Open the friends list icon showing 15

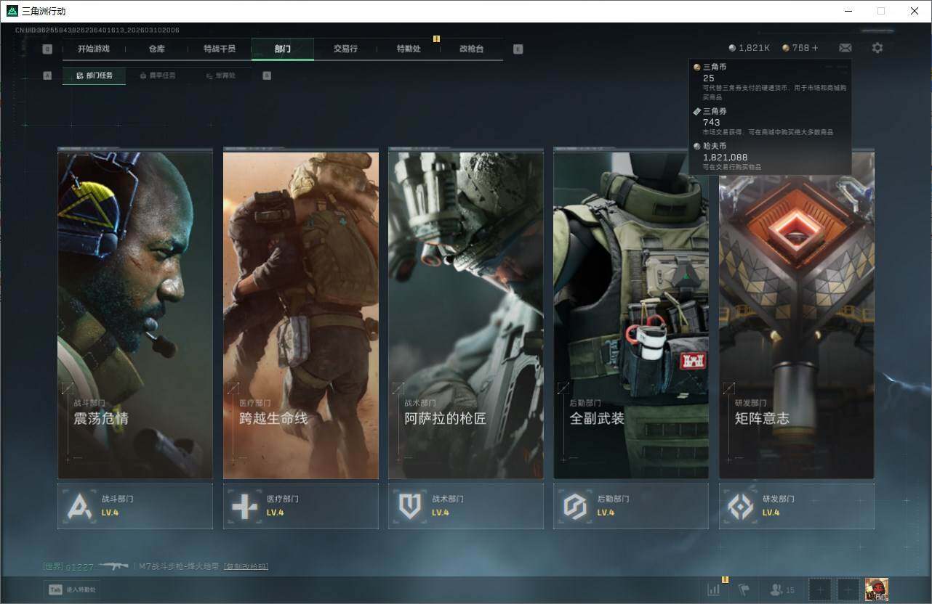tap(782, 590)
